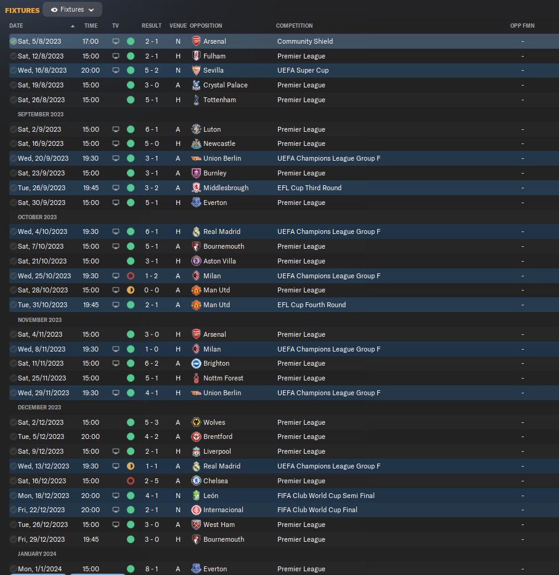Open the Everton link on 1/1/2024
Screen dimensions: 559x575
[215, 569]
